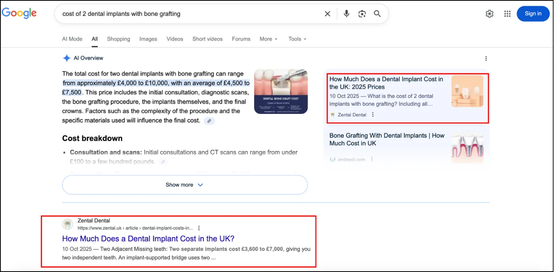This screenshot has width=556, height=272.
Task: Switch to Shopping tab
Action: coord(118,39)
